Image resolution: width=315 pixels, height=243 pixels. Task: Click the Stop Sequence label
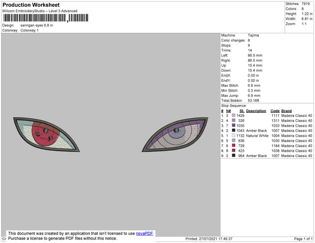pyautogui.click(x=234, y=106)
